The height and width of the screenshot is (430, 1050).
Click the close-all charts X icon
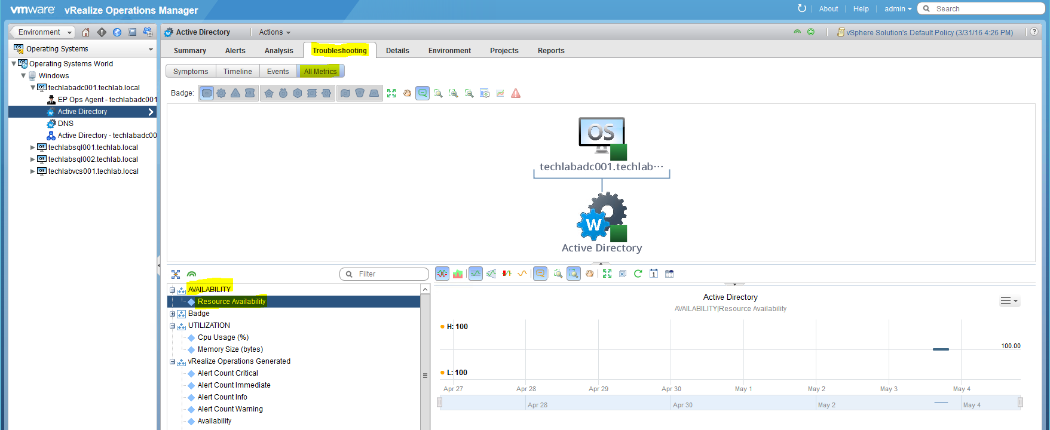(x=623, y=274)
